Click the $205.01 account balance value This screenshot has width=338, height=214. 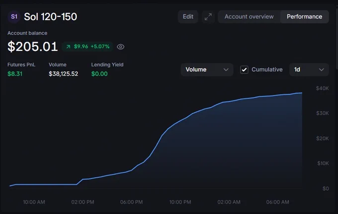(x=32, y=47)
